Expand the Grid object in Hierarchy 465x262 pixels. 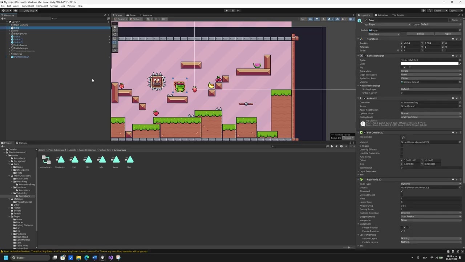point(10,31)
